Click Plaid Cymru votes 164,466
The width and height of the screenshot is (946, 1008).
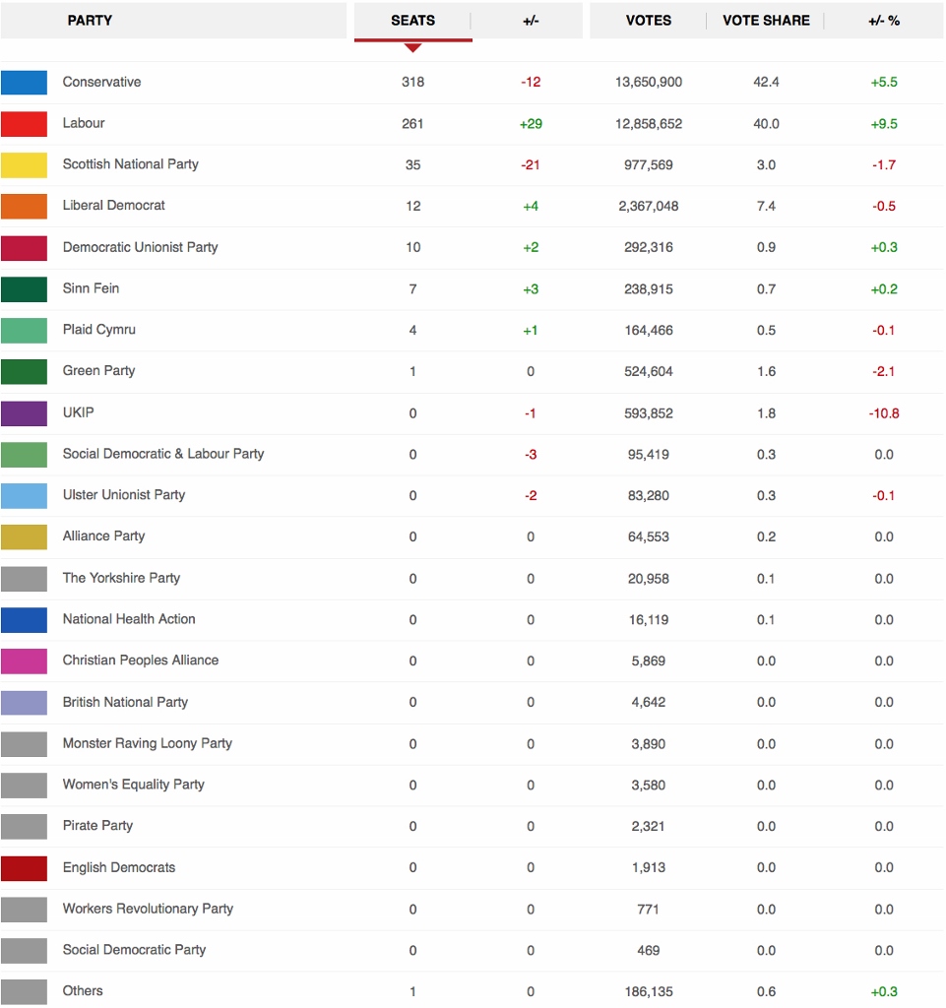pyautogui.click(x=649, y=331)
